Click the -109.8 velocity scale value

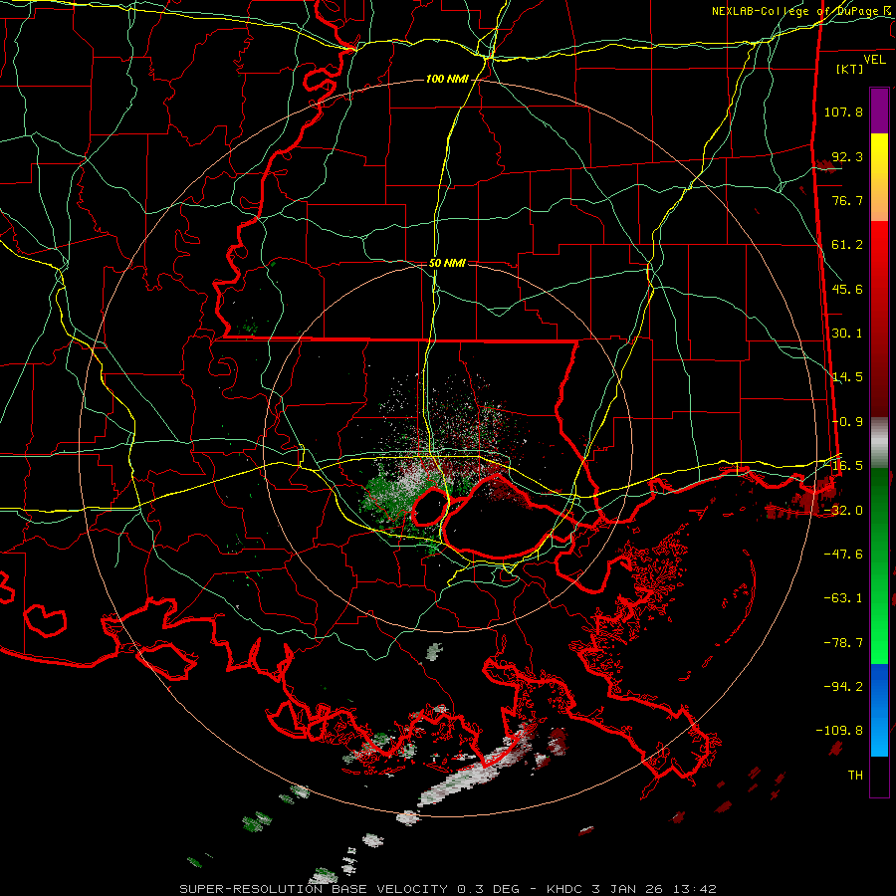click(840, 731)
